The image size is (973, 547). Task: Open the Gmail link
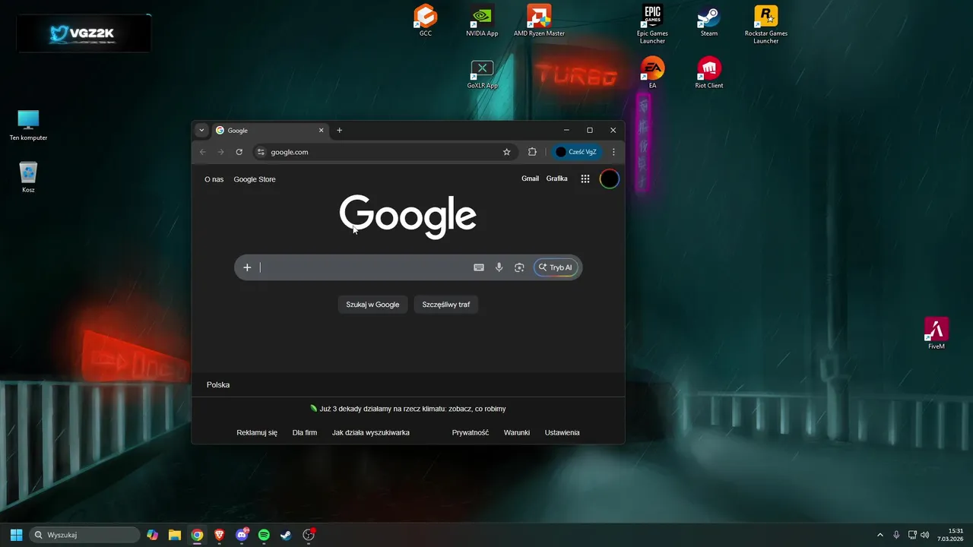click(530, 179)
